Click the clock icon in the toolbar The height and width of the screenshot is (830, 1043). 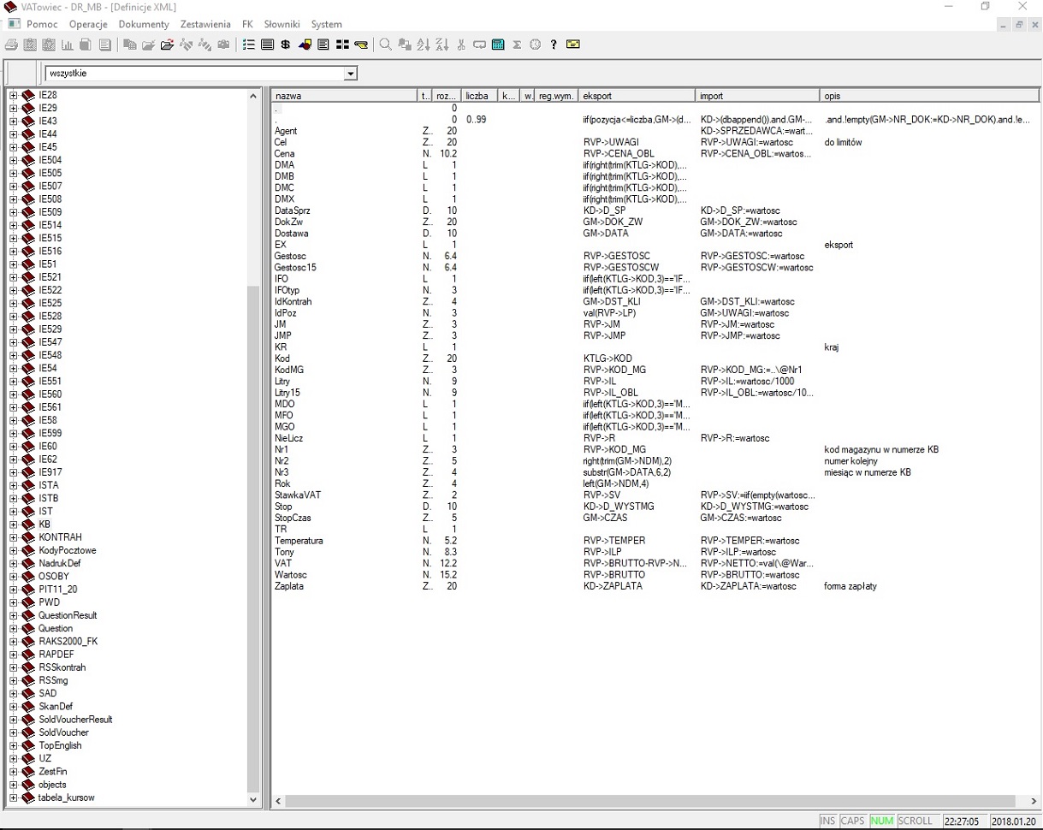[x=536, y=44]
